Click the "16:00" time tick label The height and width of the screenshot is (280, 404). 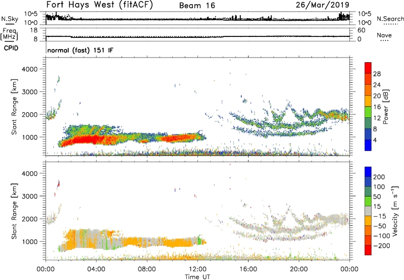click(x=248, y=269)
